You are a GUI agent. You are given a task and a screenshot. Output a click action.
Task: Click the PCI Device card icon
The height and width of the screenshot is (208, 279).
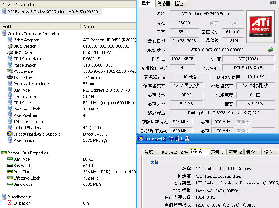tap(10, 71)
